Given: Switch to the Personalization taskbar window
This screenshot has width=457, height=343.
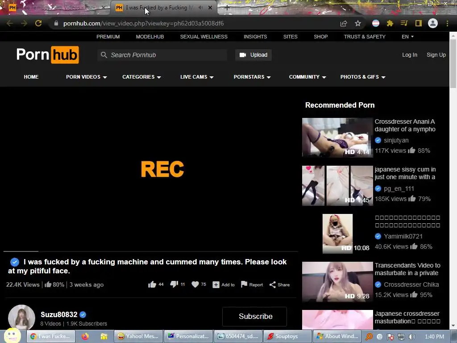Looking at the screenshot, I should tap(188, 336).
